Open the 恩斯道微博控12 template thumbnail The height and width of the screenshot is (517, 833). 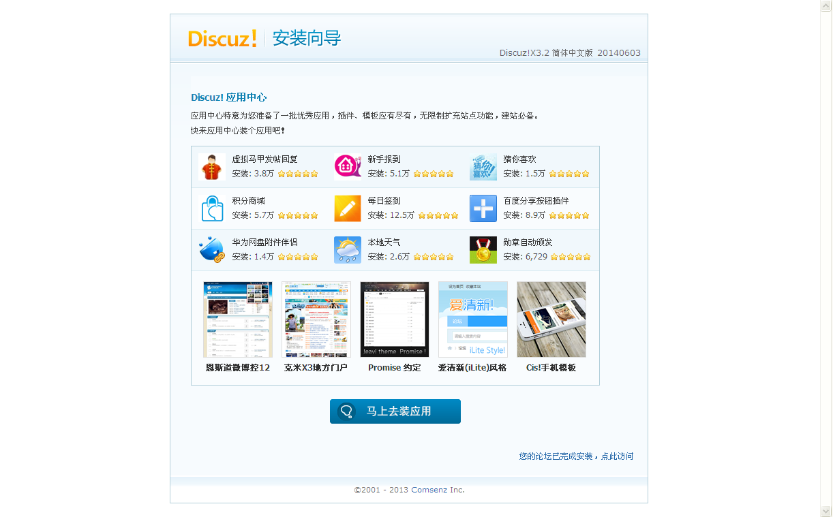[238, 319]
